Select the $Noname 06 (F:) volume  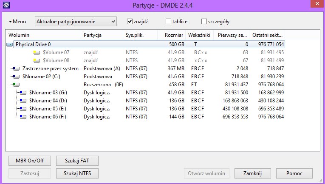tap(48, 117)
